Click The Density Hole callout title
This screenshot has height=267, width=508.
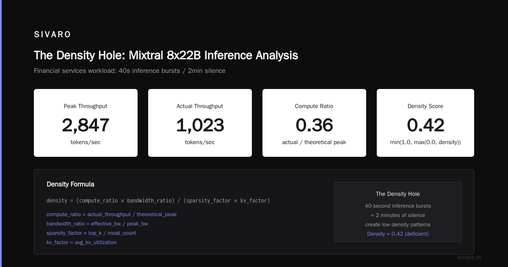[x=398, y=194]
